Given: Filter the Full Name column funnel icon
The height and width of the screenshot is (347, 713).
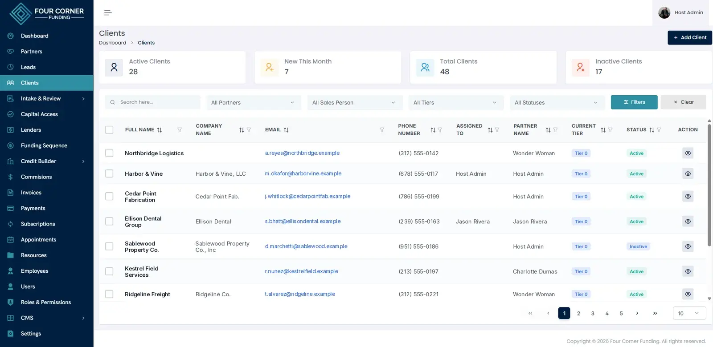Looking at the screenshot, I should tap(180, 130).
